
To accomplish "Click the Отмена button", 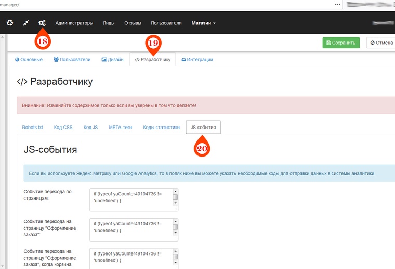I will click(x=381, y=43).
